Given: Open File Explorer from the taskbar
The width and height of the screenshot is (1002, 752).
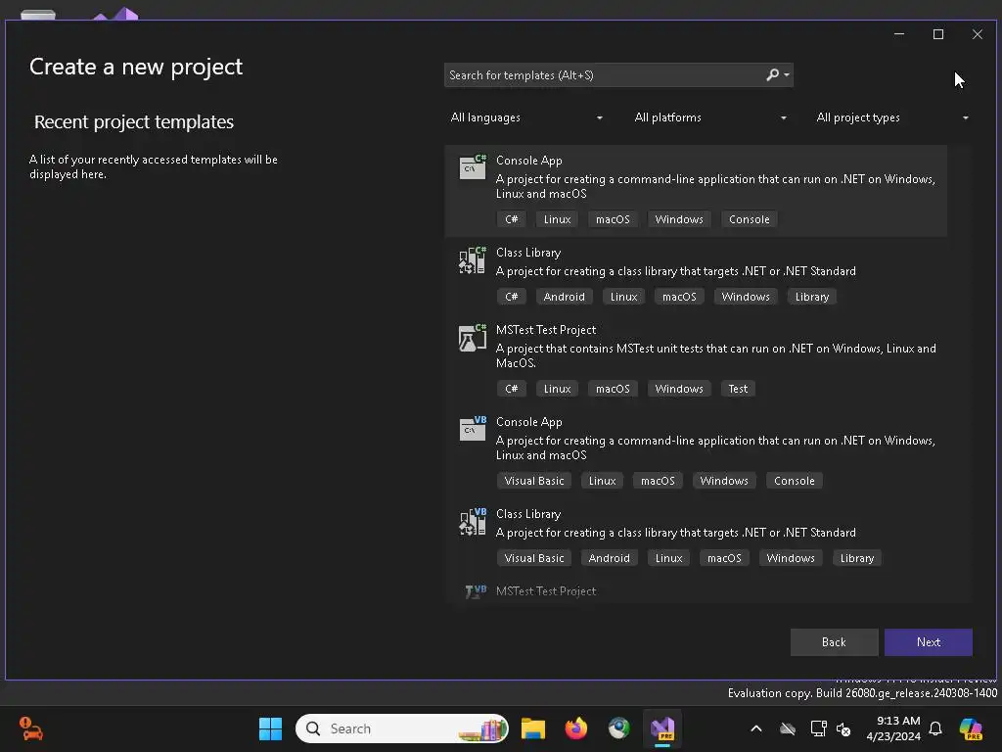Looking at the screenshot, I should pos(533,728).
